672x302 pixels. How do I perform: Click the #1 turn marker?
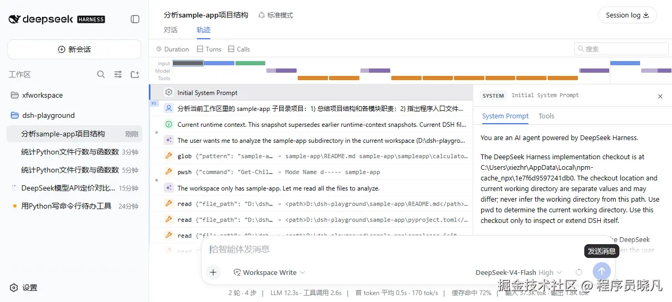tap(154, 103)
